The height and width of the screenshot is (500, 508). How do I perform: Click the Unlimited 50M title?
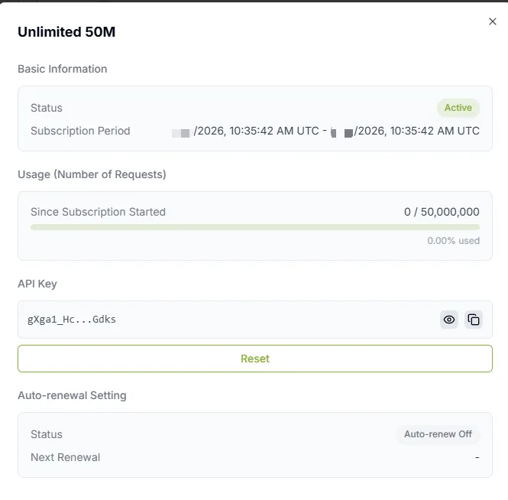(66, 32)
